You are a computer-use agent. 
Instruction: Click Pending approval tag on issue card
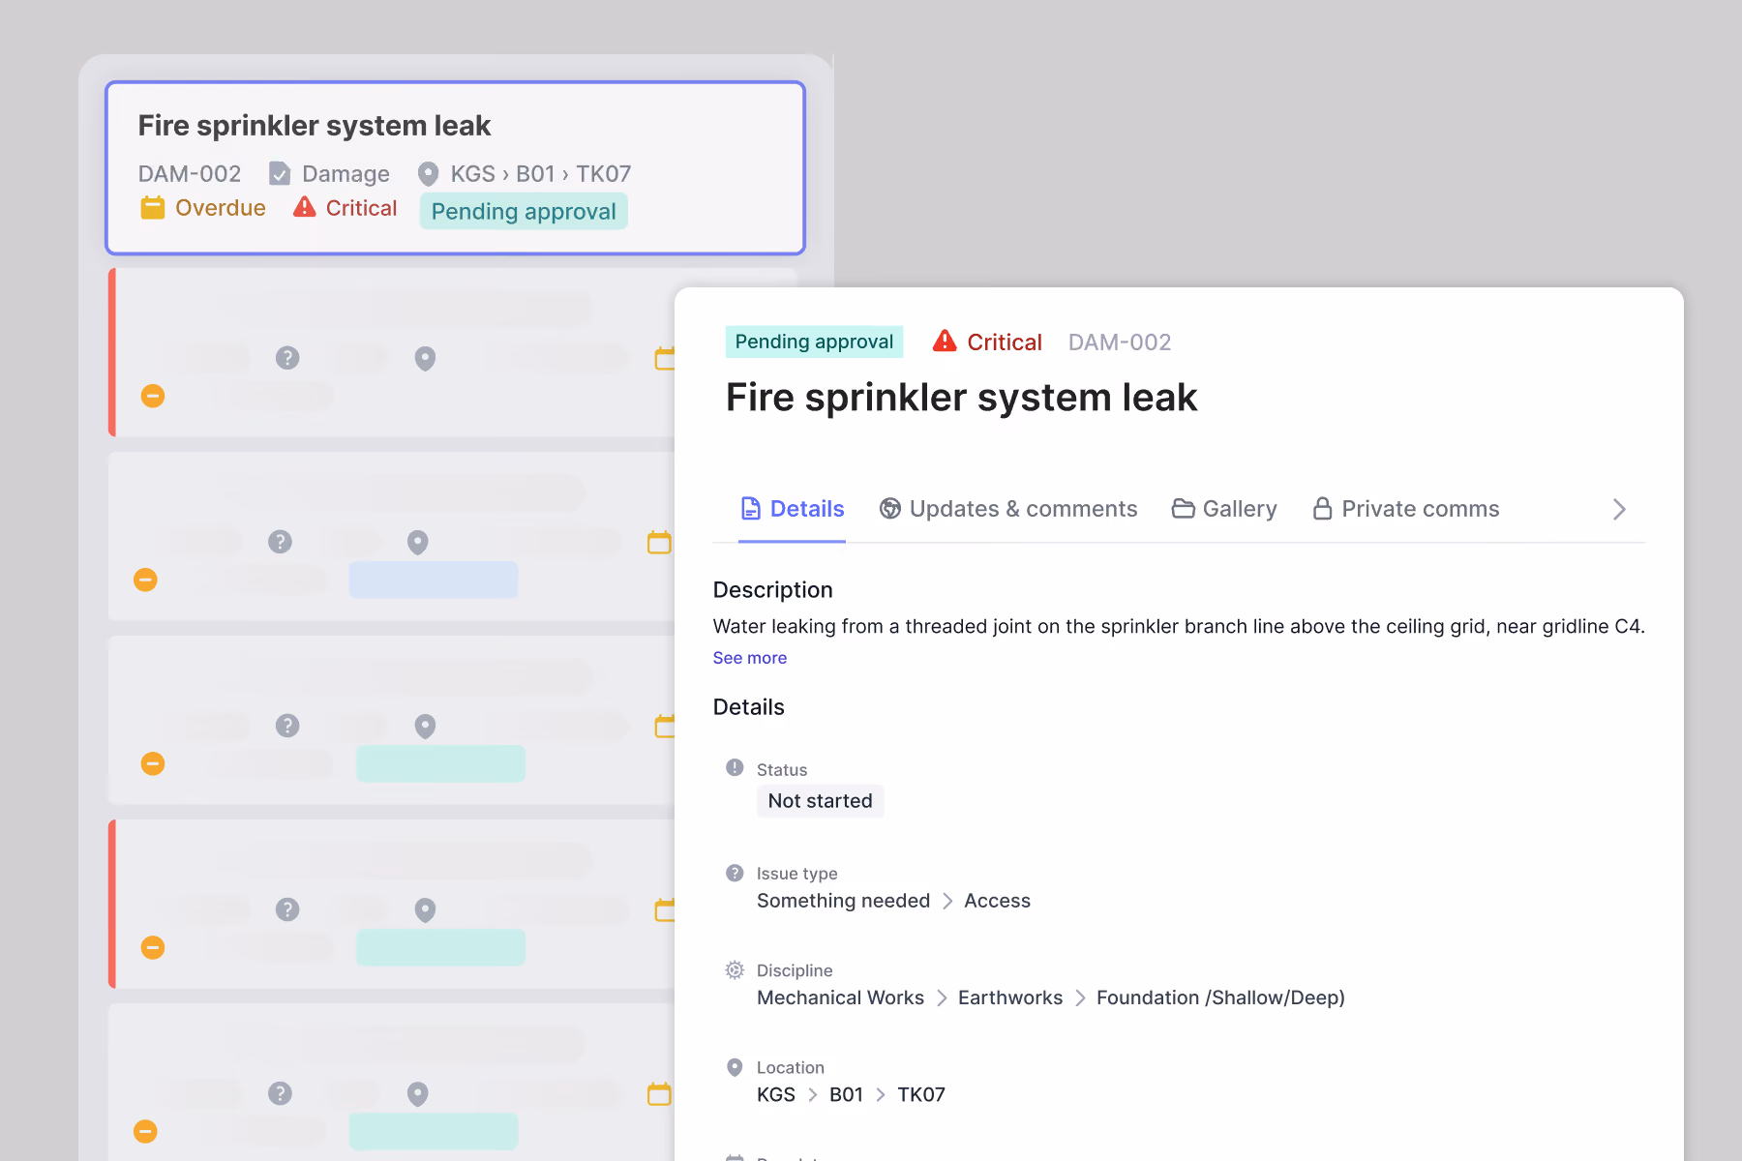(x=524, y=212)
